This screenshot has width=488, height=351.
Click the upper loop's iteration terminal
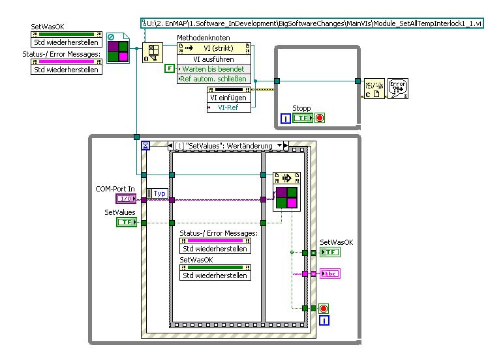click(x=286, y=119)
